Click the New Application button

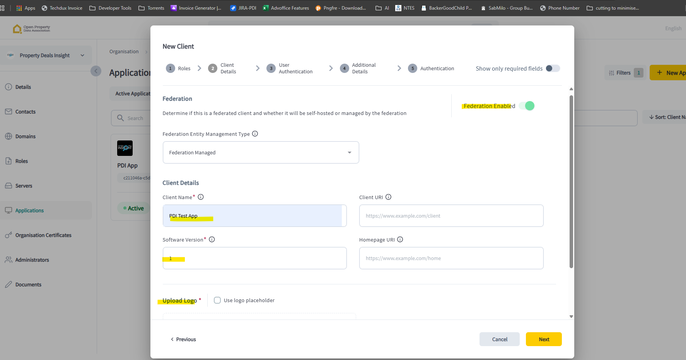tap(668, 73)
